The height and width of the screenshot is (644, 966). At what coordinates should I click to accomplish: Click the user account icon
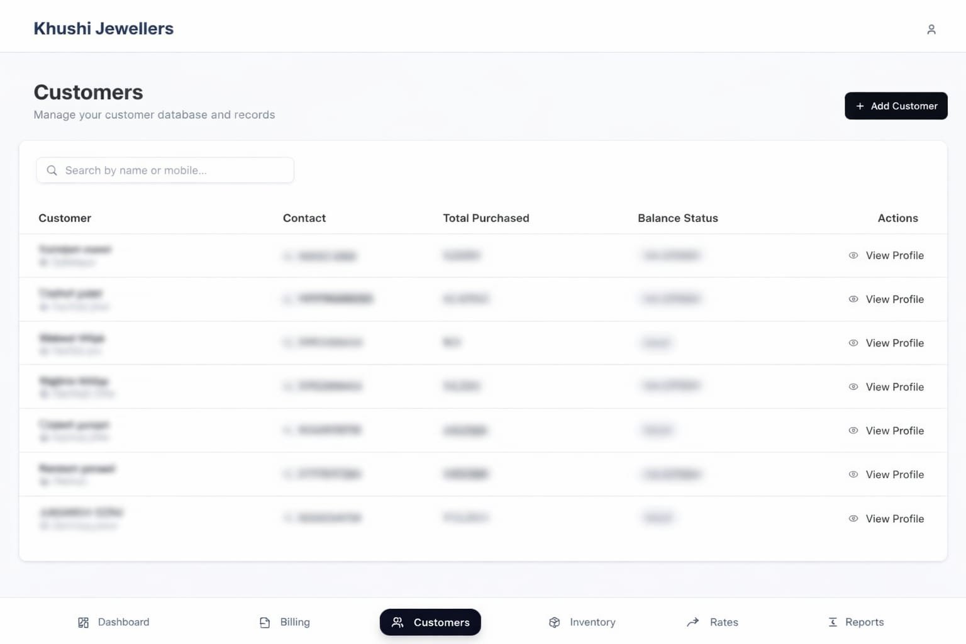931,30
